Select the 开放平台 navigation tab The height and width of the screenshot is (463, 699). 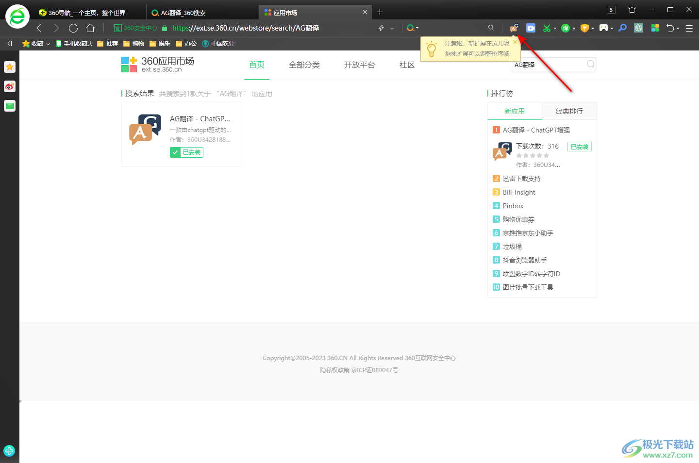360,65
